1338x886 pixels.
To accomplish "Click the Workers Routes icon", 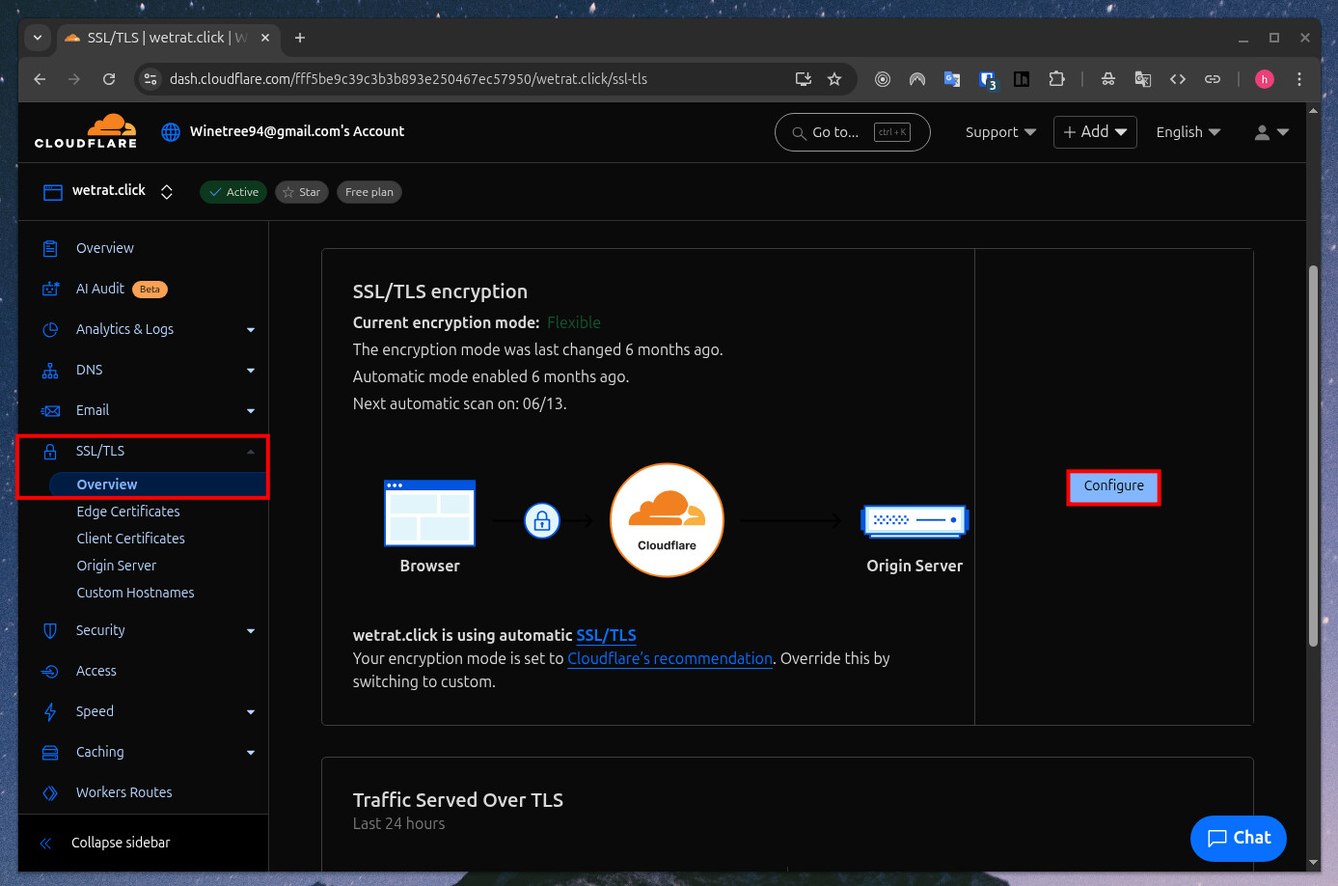I will [50, 792].
